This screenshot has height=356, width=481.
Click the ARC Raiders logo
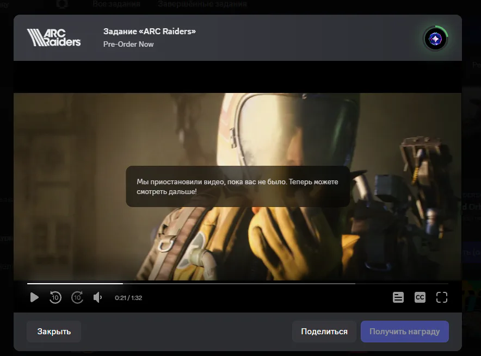[54, 38]
